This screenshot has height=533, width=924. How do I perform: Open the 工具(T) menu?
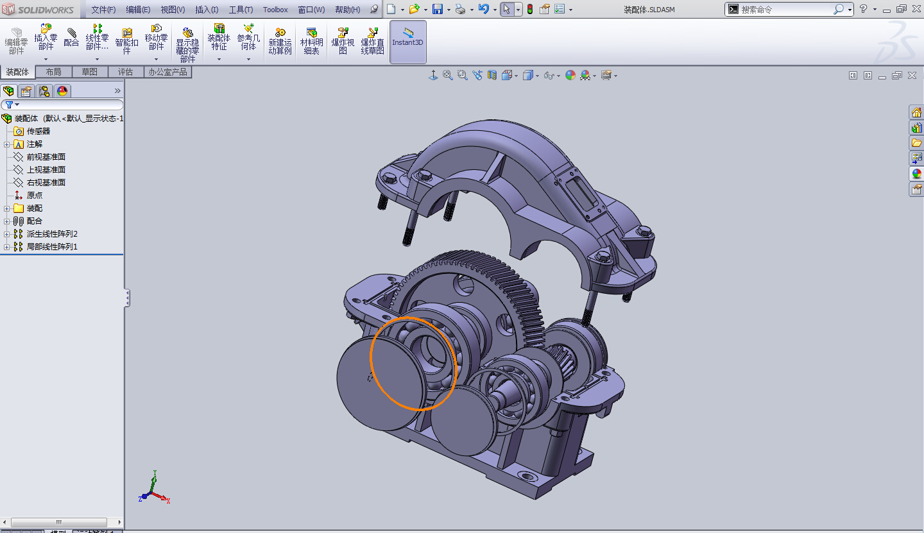pos(241,10)
